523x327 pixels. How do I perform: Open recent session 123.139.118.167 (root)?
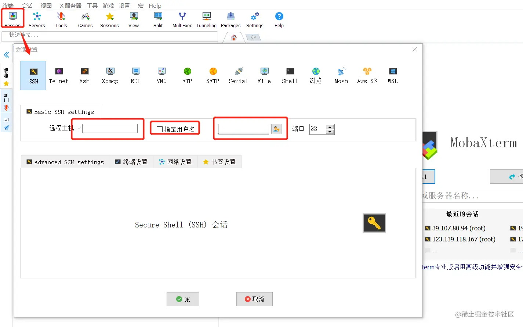[460, 239]
